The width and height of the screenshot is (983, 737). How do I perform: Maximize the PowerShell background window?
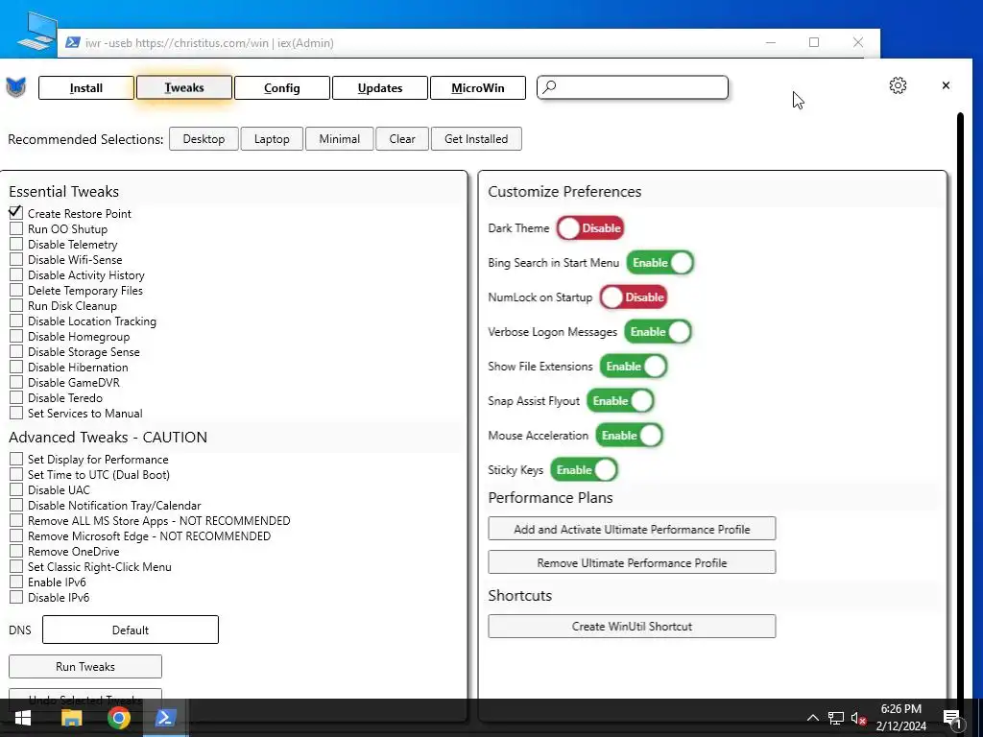814,42
